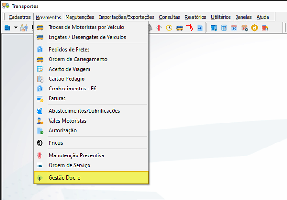Click the calendar 30 toolbar icon
This screenshot has height=200, width=287.
[x=234, y=28]
